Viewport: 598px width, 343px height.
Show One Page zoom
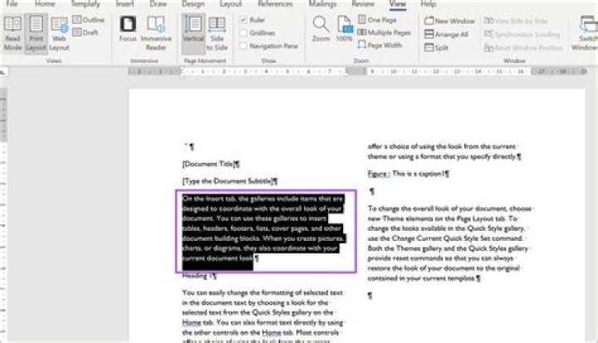tap(377, 20)
